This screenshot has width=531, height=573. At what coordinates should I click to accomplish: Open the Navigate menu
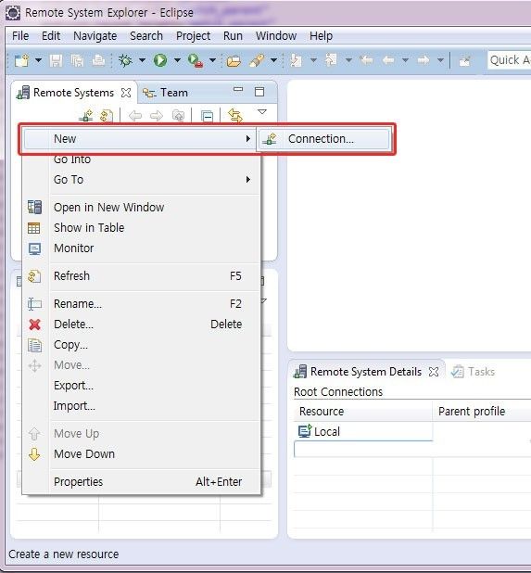95,36
